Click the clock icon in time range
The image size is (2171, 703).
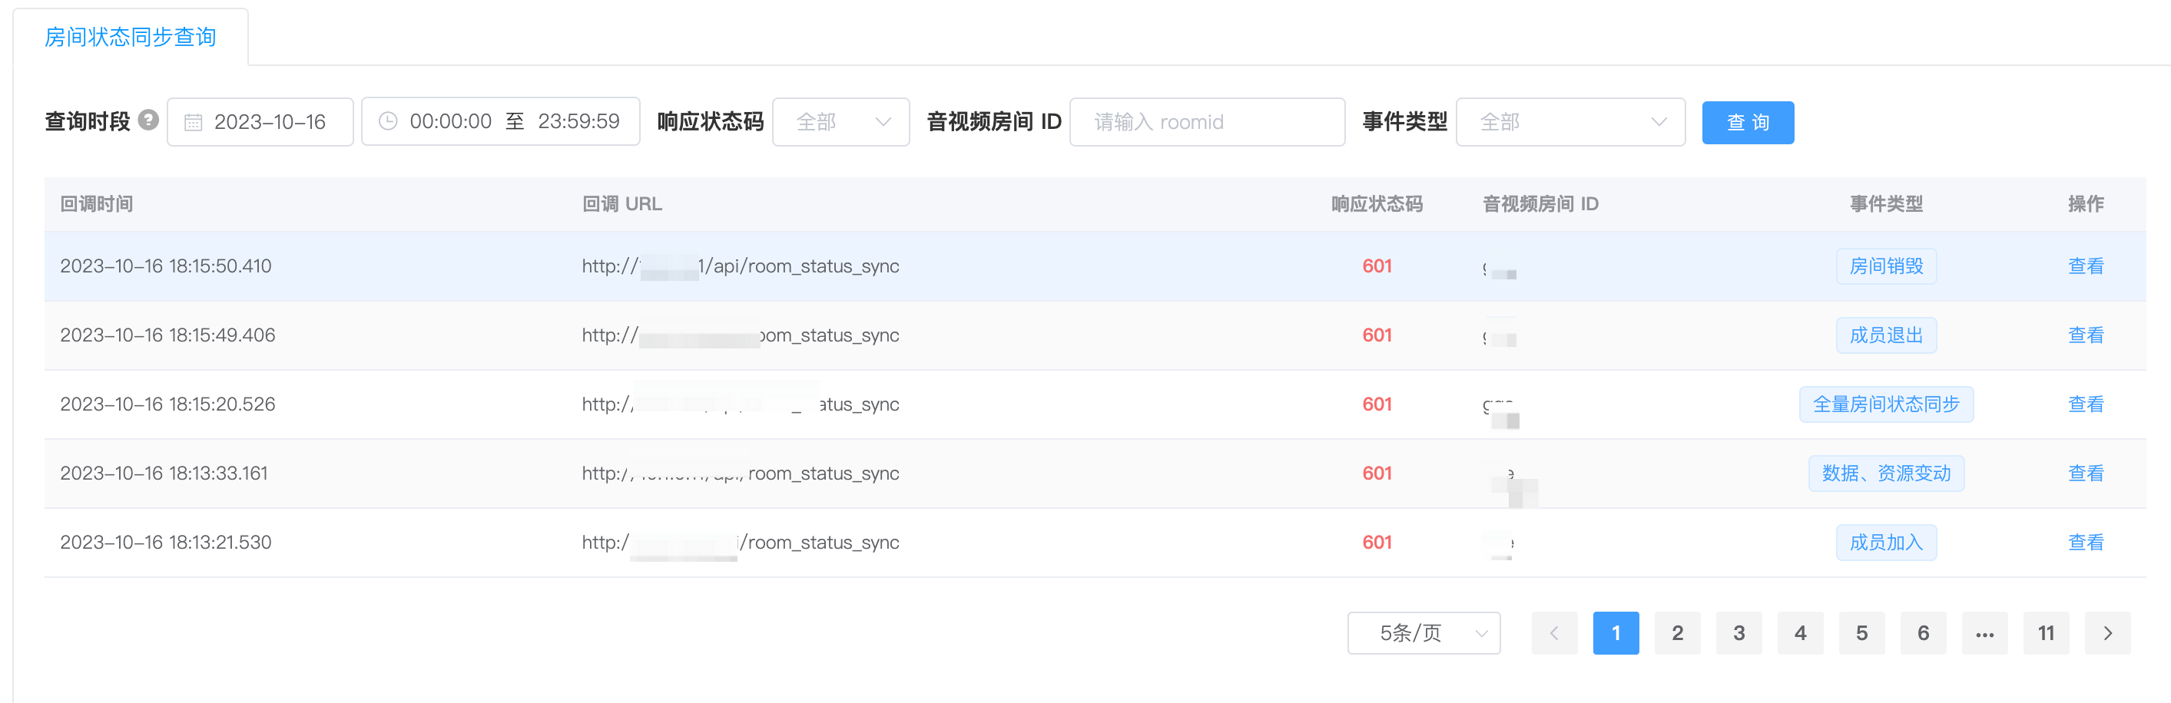(x=388, y=121)
